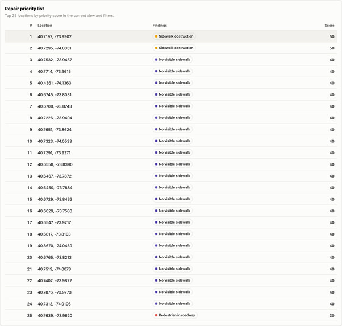
Task: Select location 40.7519, -74.0078
Action: click(x=55, y=269)
